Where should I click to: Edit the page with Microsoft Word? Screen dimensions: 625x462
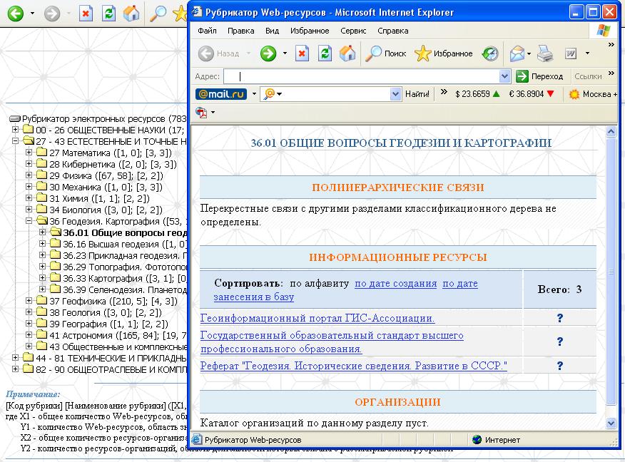click(x=570, y=53)
